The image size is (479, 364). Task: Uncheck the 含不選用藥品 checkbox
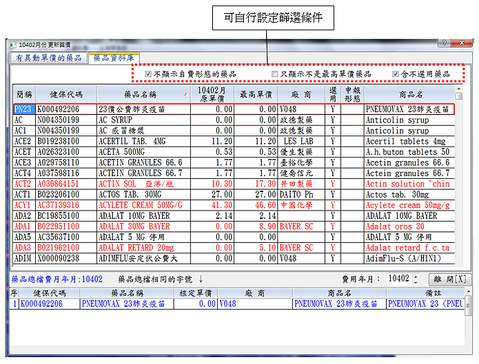[x=396, y=74]
